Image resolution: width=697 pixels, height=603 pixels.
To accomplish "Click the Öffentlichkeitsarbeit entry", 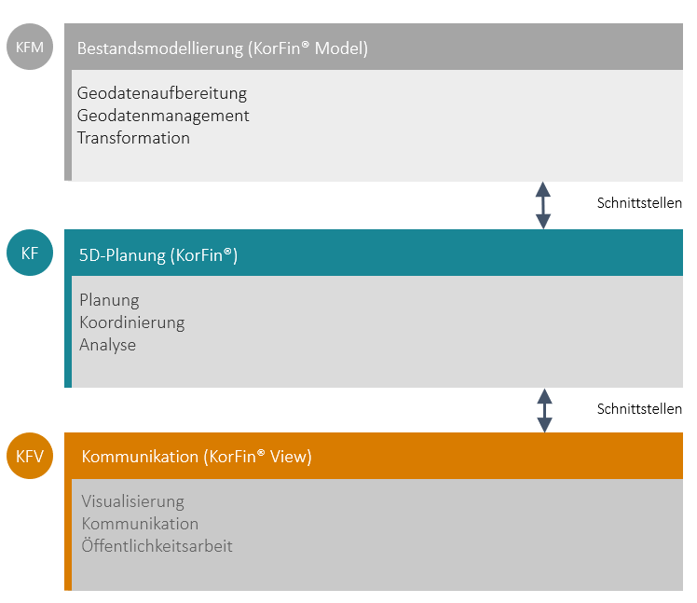I will (157, 546).
